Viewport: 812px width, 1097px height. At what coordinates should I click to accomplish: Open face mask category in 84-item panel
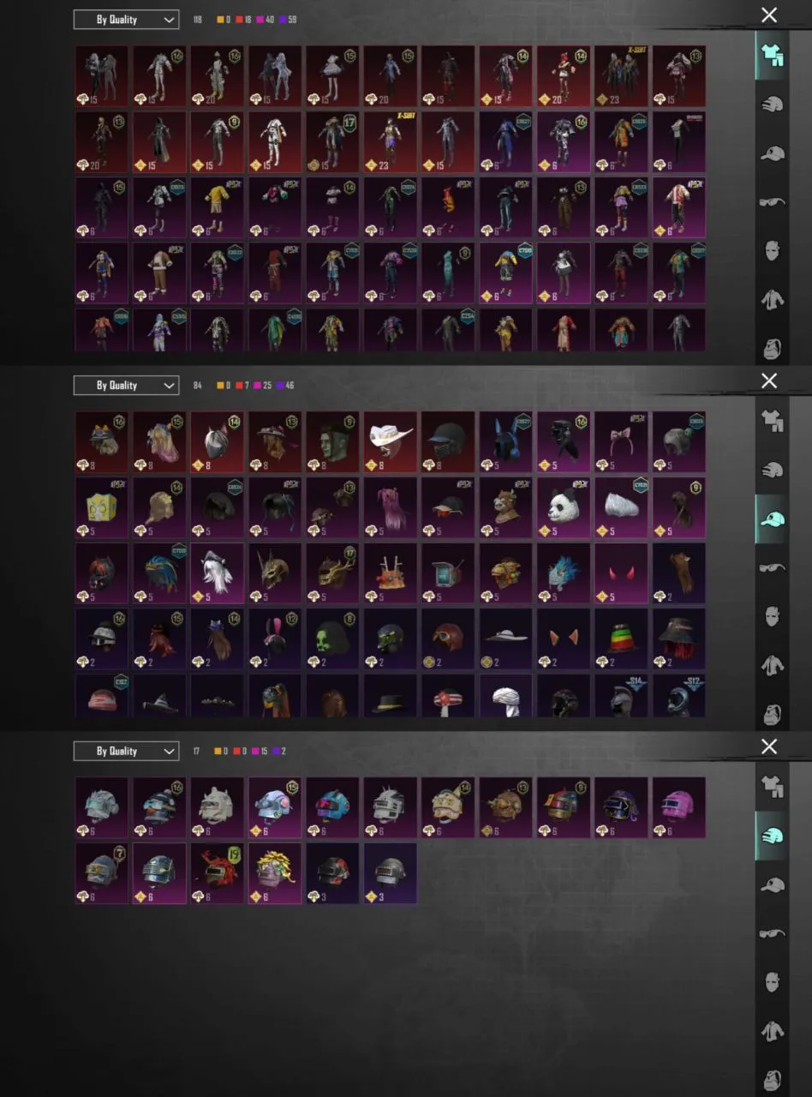tap(772, 616)
